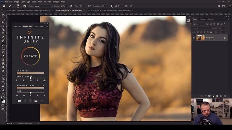Toggle lock all padlock icon
This screenshot has width=232, height=130.
211,32
